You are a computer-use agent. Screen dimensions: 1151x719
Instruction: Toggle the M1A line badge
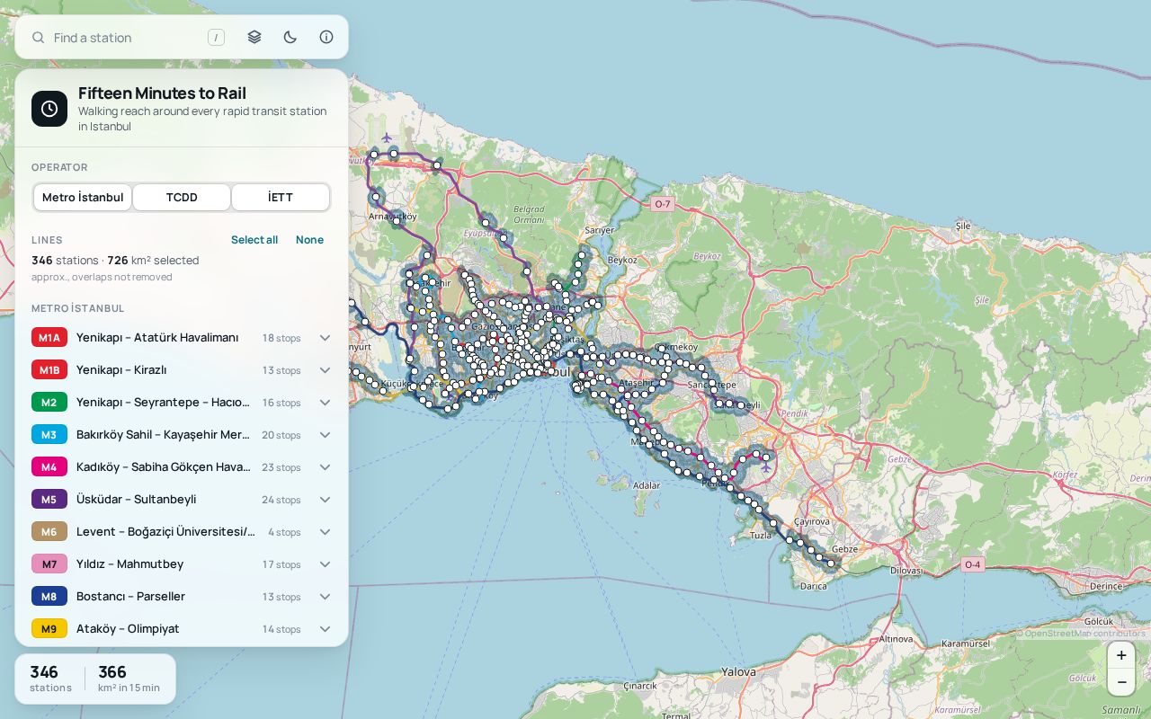point(49,338)
